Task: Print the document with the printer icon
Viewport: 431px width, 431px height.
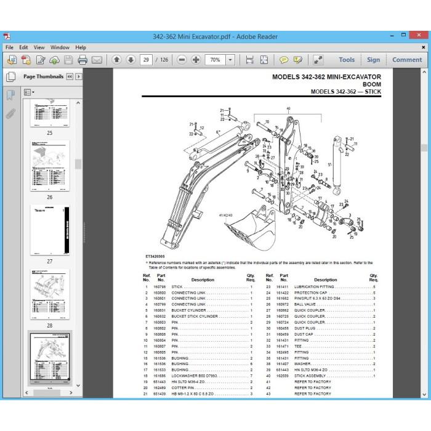Action: point(83,60)
